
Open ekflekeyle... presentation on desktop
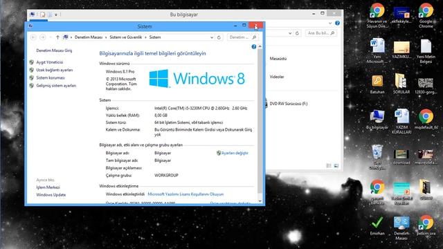[x=401, y=15]
